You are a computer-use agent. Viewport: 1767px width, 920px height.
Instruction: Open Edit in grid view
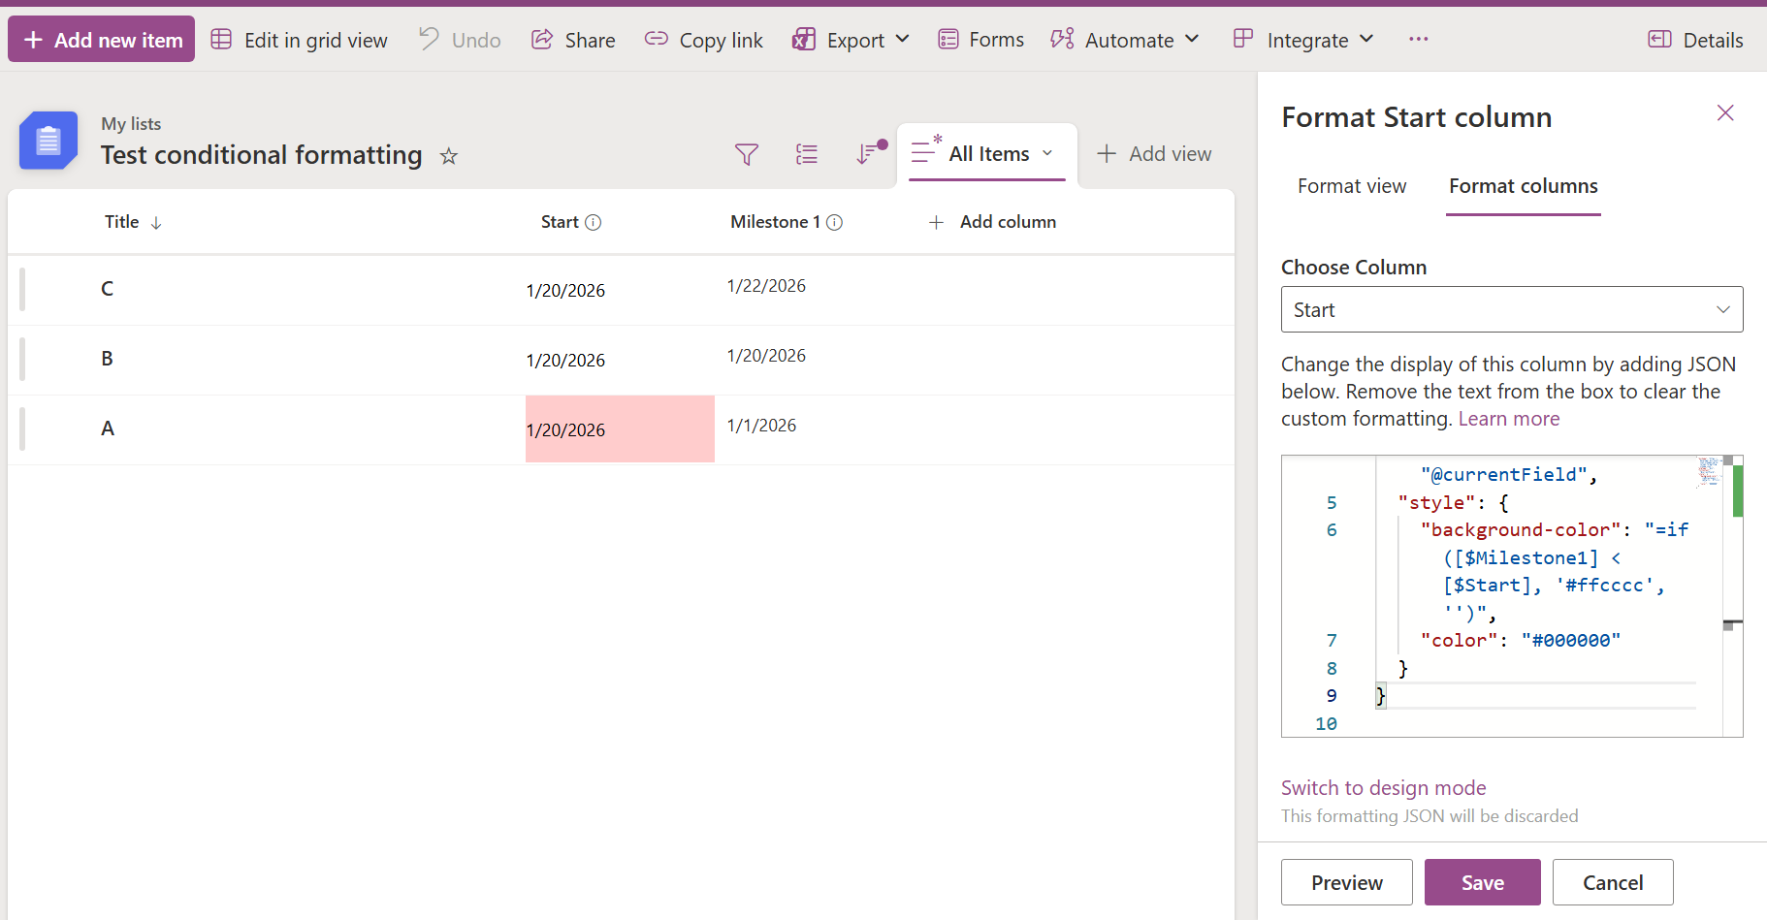point(300,40)
